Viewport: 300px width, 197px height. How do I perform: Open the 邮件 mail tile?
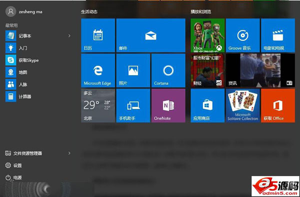tap(151, 35)
